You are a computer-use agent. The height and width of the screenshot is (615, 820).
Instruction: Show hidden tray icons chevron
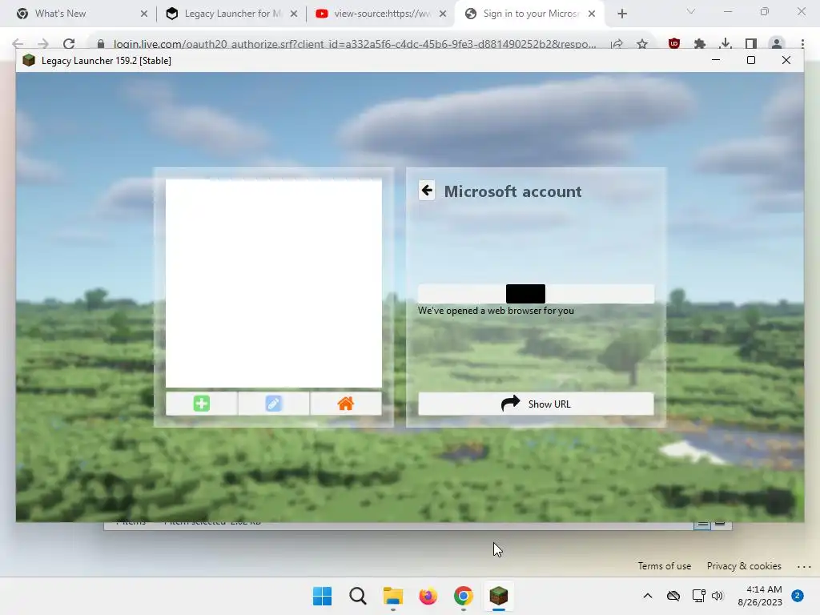tap(647, 596)
